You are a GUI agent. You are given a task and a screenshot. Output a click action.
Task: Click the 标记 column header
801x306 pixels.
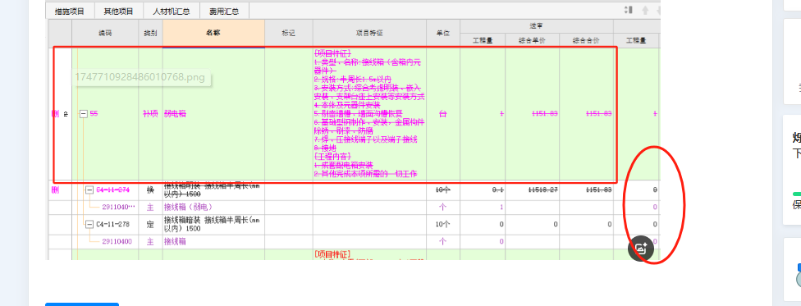pos(289,33)
